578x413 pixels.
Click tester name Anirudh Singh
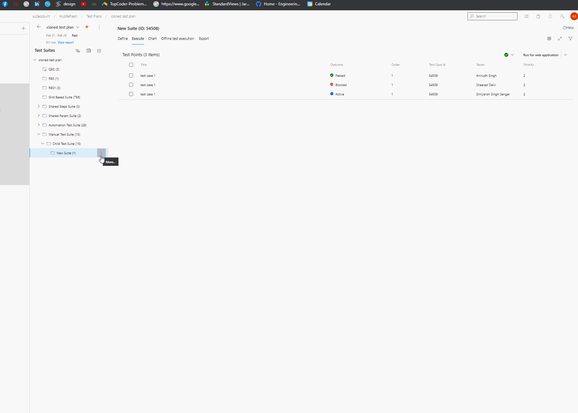(x=486, y=76)
